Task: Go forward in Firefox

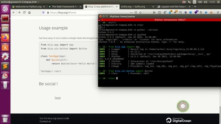Action: [19, 12]
